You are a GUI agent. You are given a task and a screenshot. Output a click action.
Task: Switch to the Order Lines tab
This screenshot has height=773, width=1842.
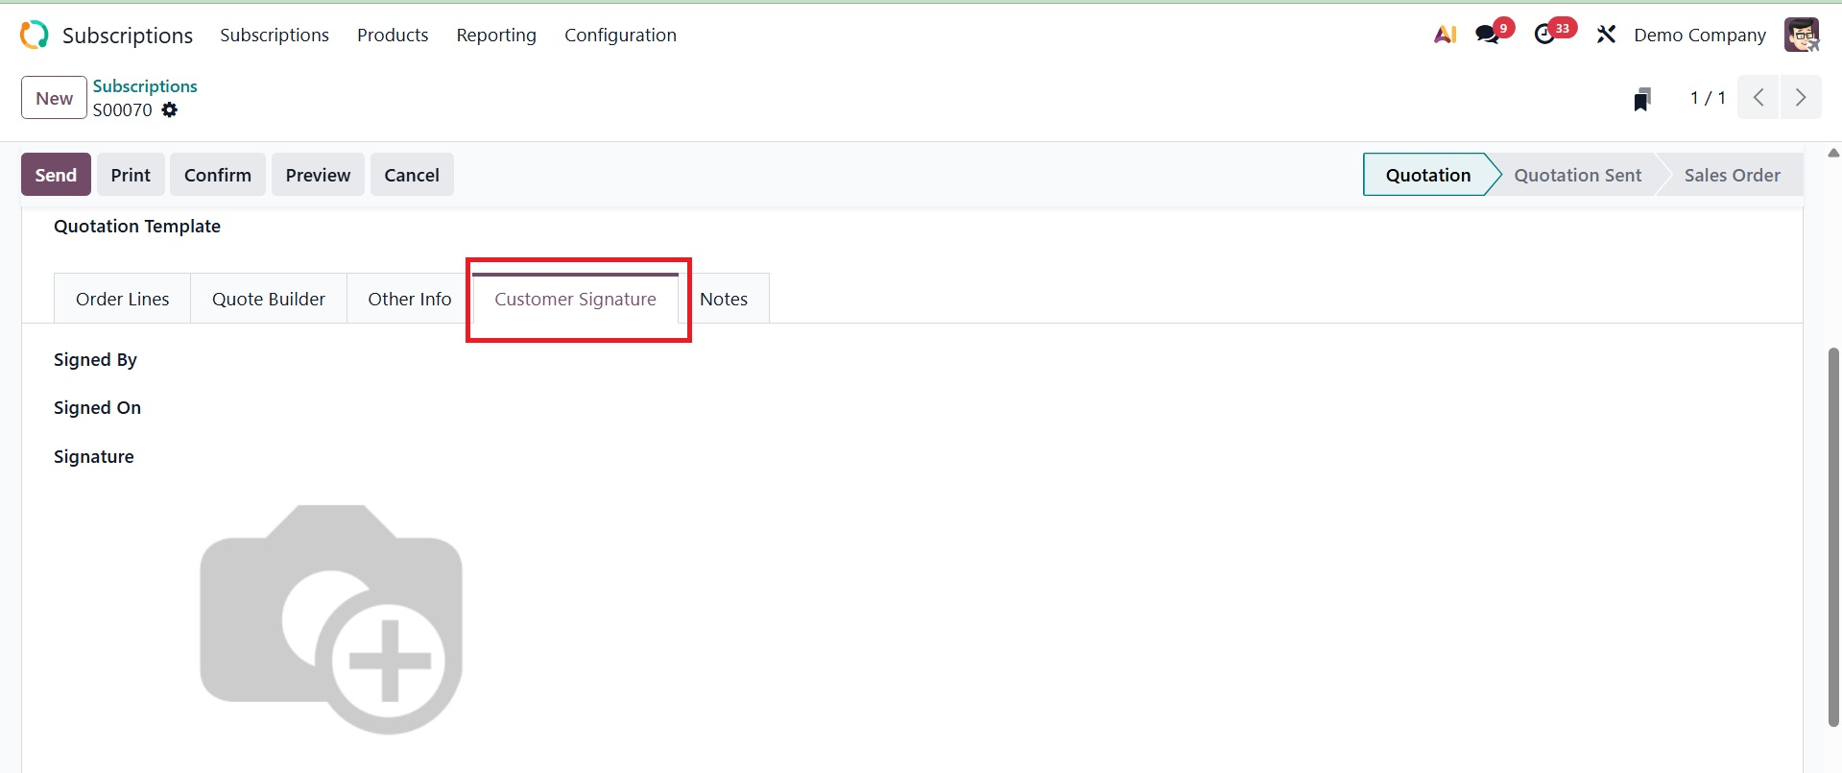coord(123,299)
